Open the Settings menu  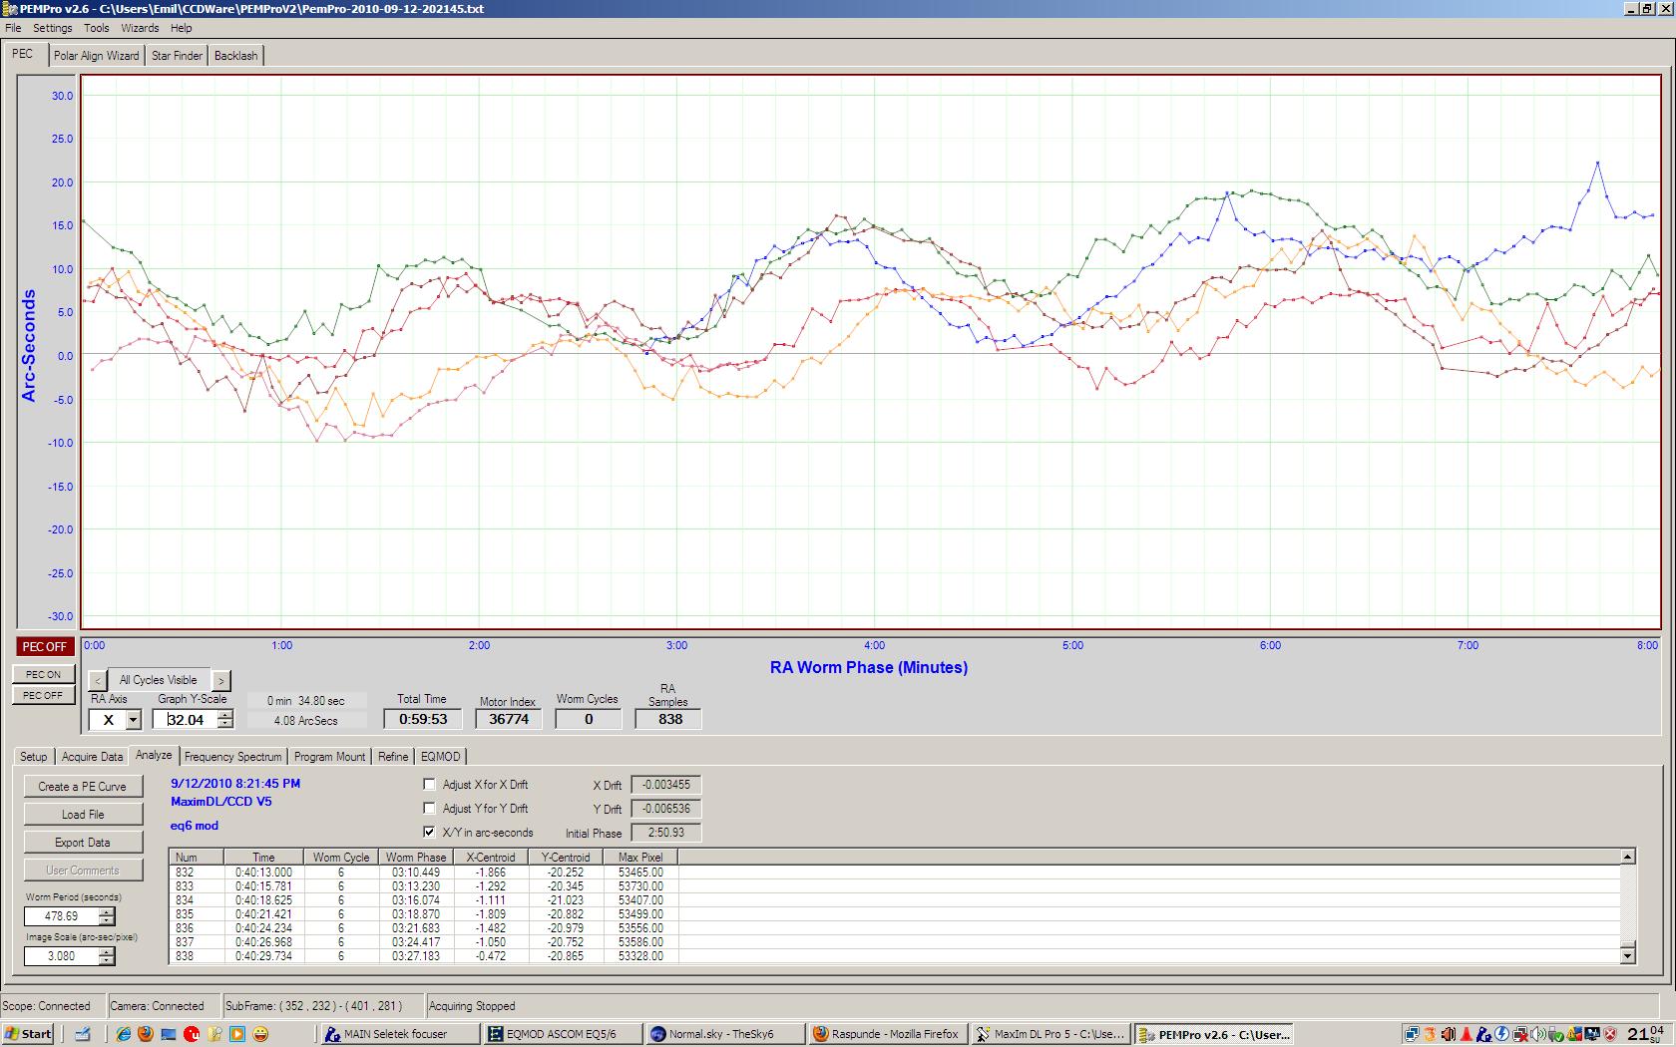52,28
